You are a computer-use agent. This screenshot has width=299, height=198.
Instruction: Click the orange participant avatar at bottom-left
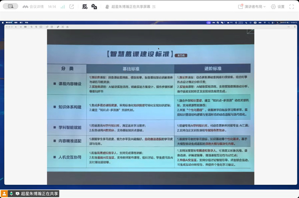point(4,194)
